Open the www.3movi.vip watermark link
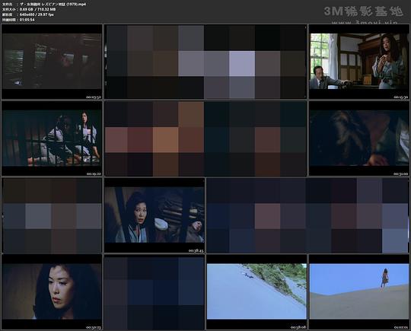The height and width of the screenshot is (331, 411). click(365, 22)
